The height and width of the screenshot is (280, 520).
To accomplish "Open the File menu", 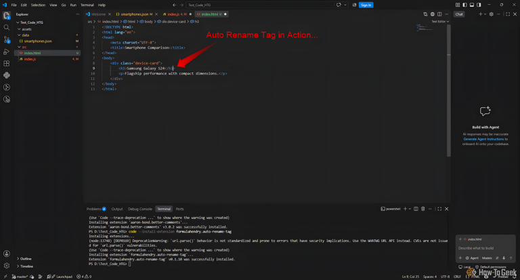I will click(x=14, y=5).
